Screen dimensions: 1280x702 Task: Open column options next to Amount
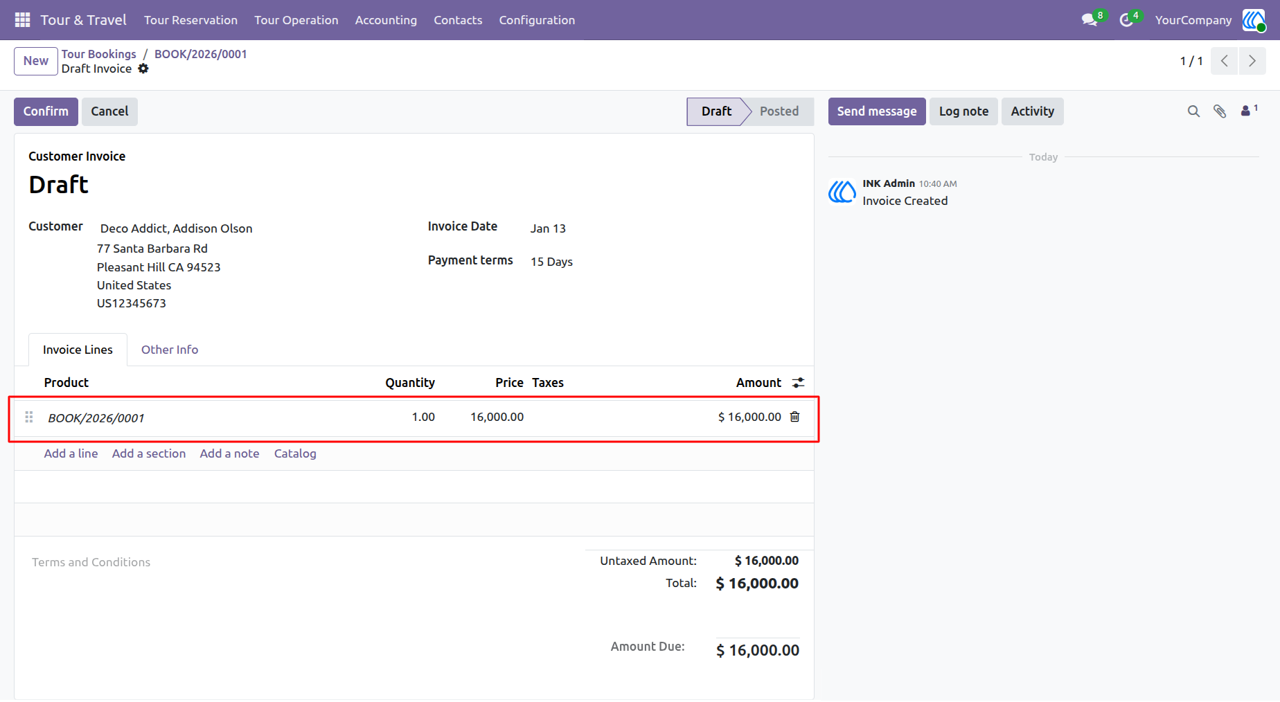(799, 383)
